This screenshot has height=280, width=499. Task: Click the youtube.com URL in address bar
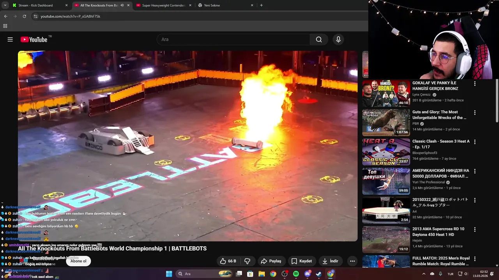tap(71, 16)
